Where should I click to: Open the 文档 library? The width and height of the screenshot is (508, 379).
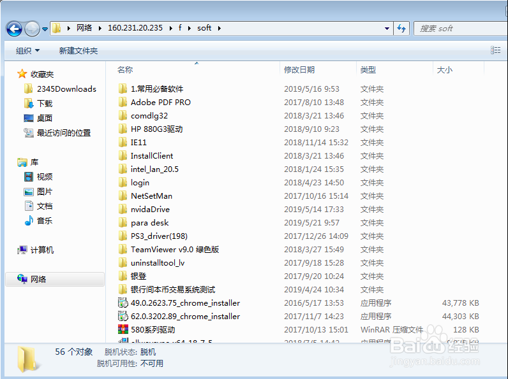(x=38, y=206)
